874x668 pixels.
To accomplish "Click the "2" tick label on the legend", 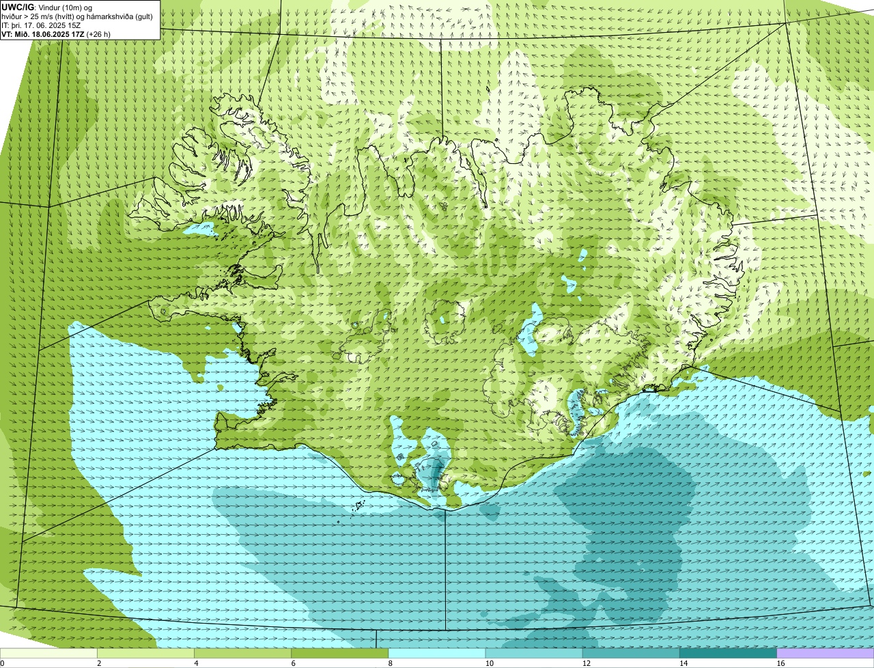I will 99,663.
